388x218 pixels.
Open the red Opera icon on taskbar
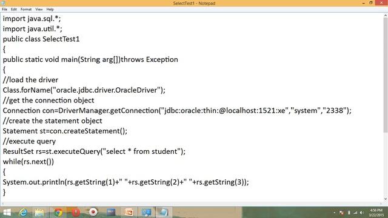pos(76,213)
